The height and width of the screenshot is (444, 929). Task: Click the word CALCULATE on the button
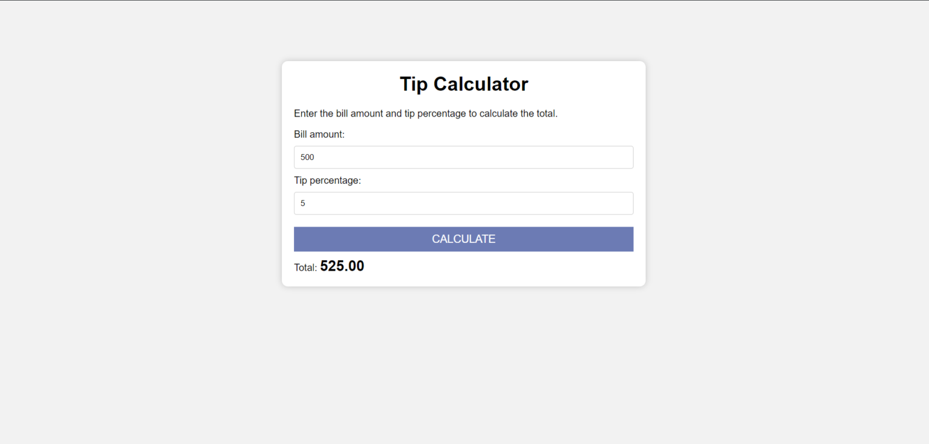coord(463,239)
